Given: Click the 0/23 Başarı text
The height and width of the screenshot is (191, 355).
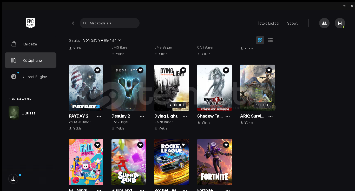Looking at the screenshot, I should pyautogui.click(x=120, y=122).
